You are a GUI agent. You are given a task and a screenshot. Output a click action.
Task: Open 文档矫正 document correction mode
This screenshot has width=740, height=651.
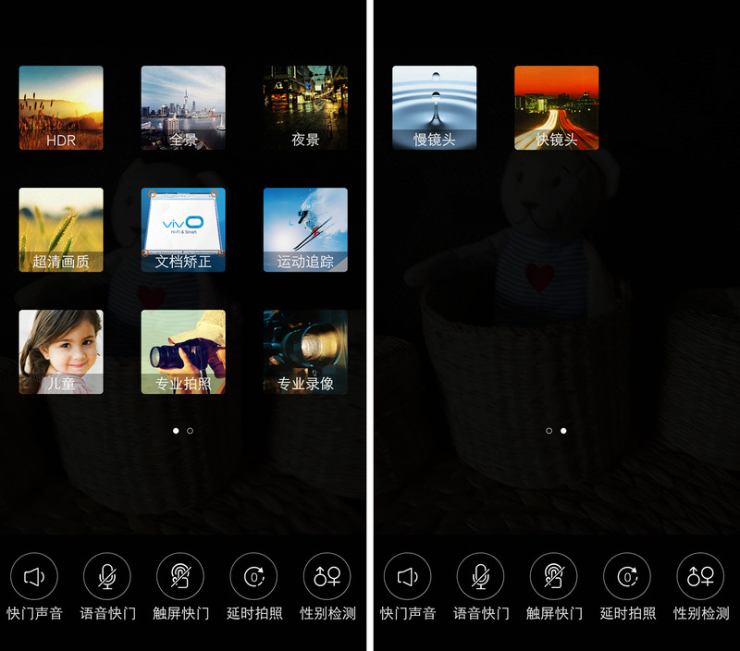coord(183,229)
